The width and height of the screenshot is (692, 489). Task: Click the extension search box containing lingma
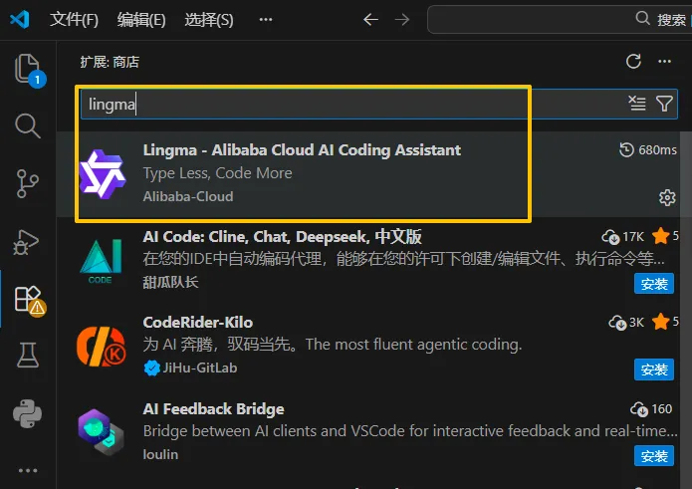[348, 103]
